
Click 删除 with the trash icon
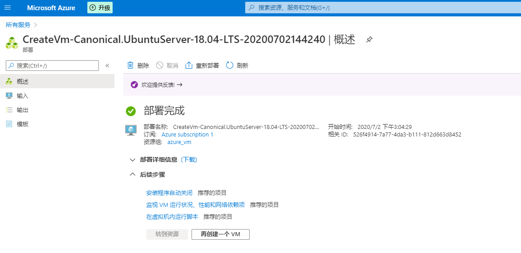coord(138,66)
